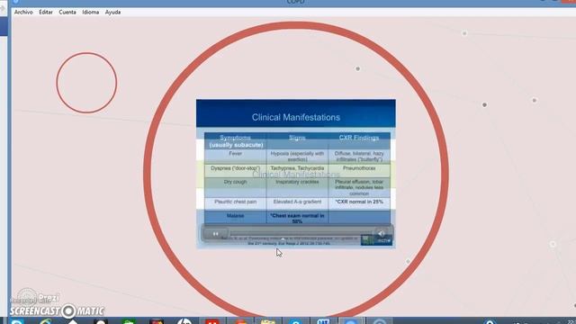Image resolution: width=576 pixels, height=324 pixels.
Task: Open the Idioma menu
Action: (x=90, y=12)
